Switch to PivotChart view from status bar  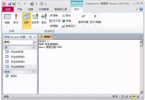click(130, 96)
